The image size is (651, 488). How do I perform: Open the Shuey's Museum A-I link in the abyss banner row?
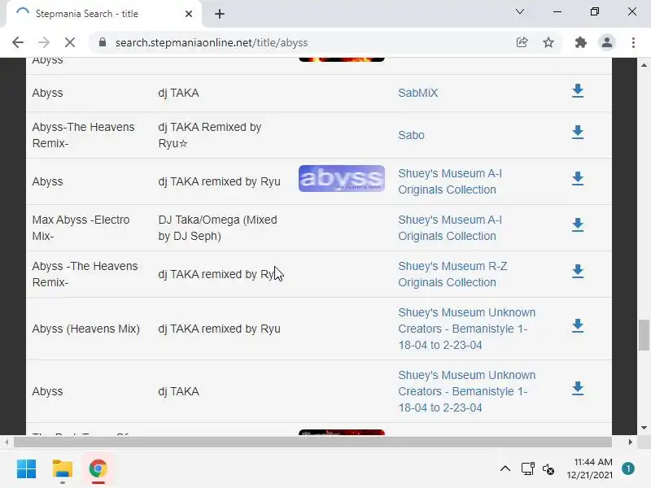click(450, 181)
